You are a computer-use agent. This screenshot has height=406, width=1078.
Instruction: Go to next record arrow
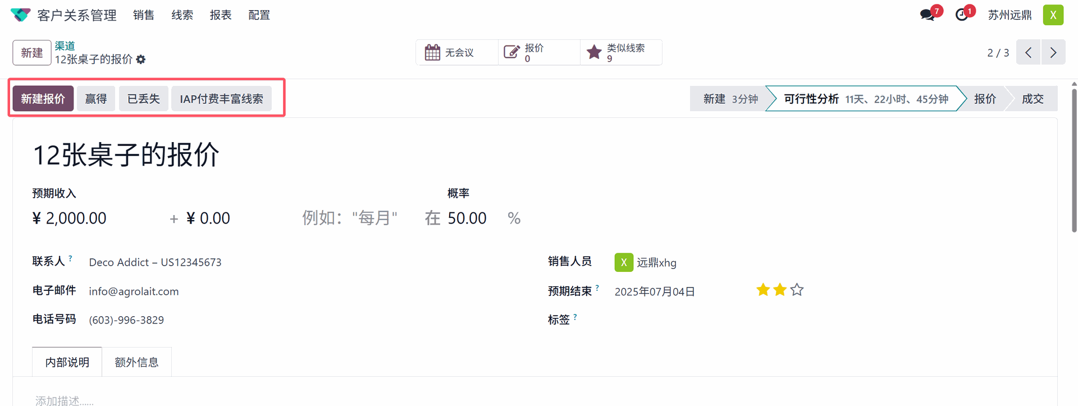click(x=1053, y=52)
